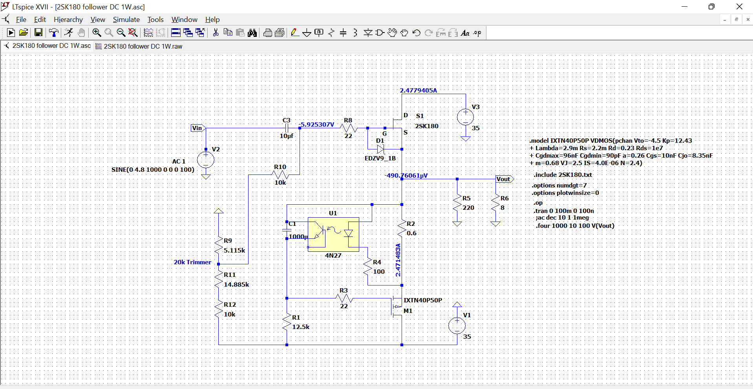Open a file with the folder icon
Image resolution: width=753 pixels, height=389 pixels.
24,33
